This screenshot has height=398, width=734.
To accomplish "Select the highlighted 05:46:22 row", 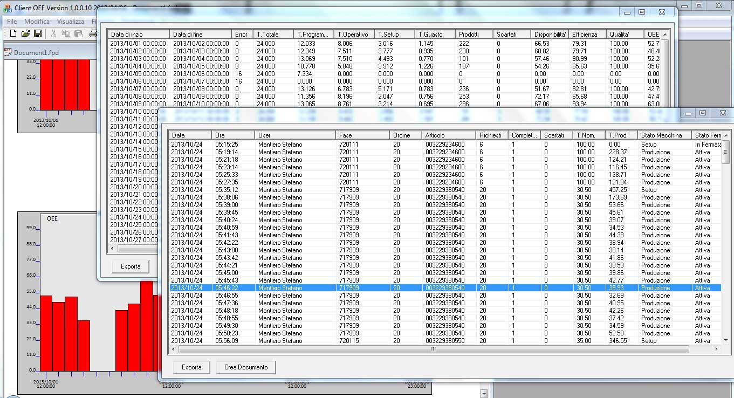I will pos(445,288).
